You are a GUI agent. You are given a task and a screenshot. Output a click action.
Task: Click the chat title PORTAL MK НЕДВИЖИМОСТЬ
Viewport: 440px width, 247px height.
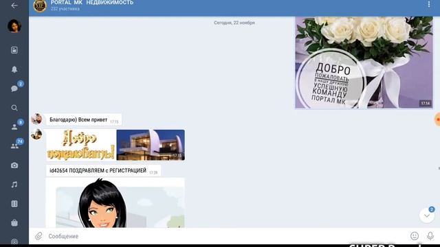(92, 3)
